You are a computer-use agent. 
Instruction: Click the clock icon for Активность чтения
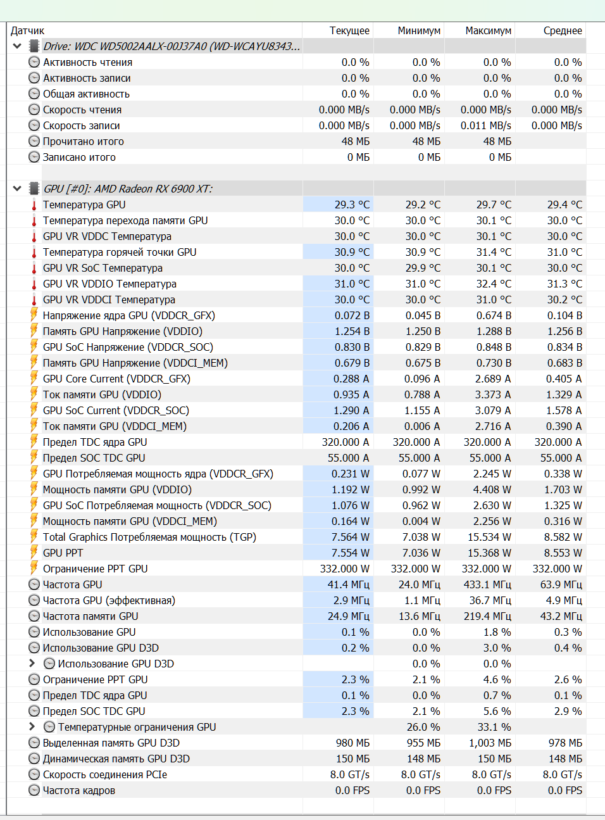34,62
